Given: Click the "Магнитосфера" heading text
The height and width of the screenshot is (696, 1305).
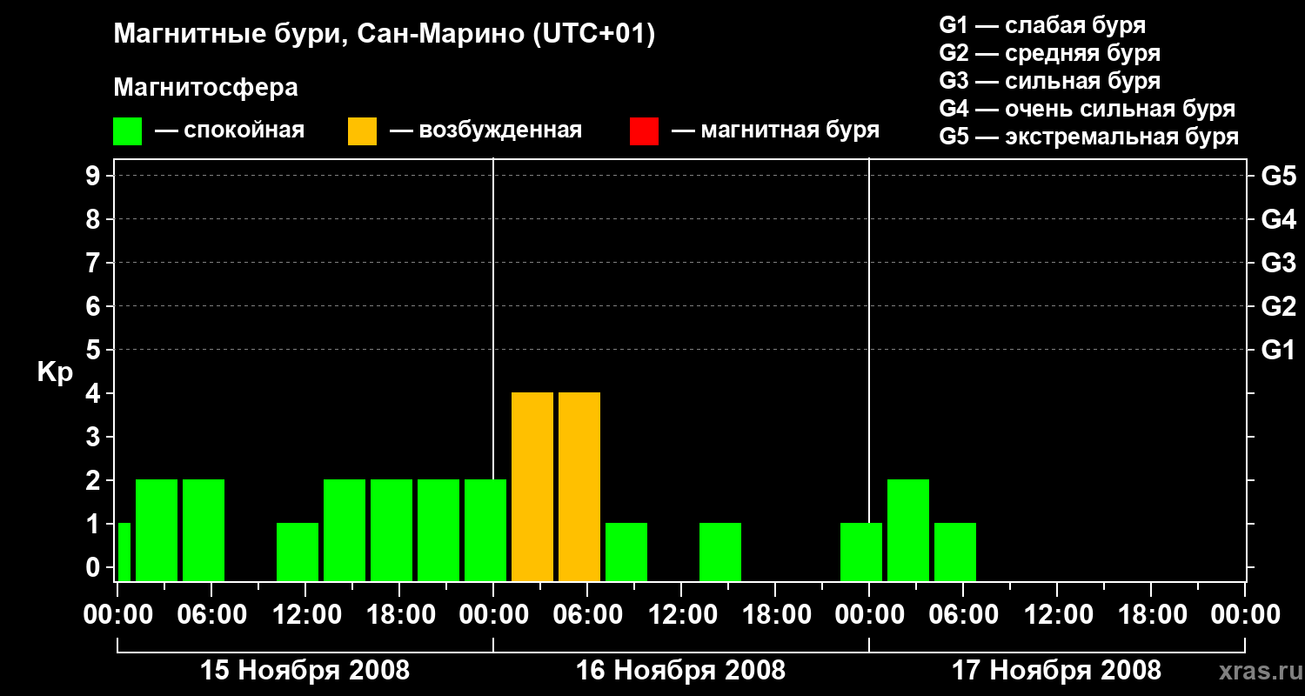Looking at the screenshot, I should [x=205, y=88].
